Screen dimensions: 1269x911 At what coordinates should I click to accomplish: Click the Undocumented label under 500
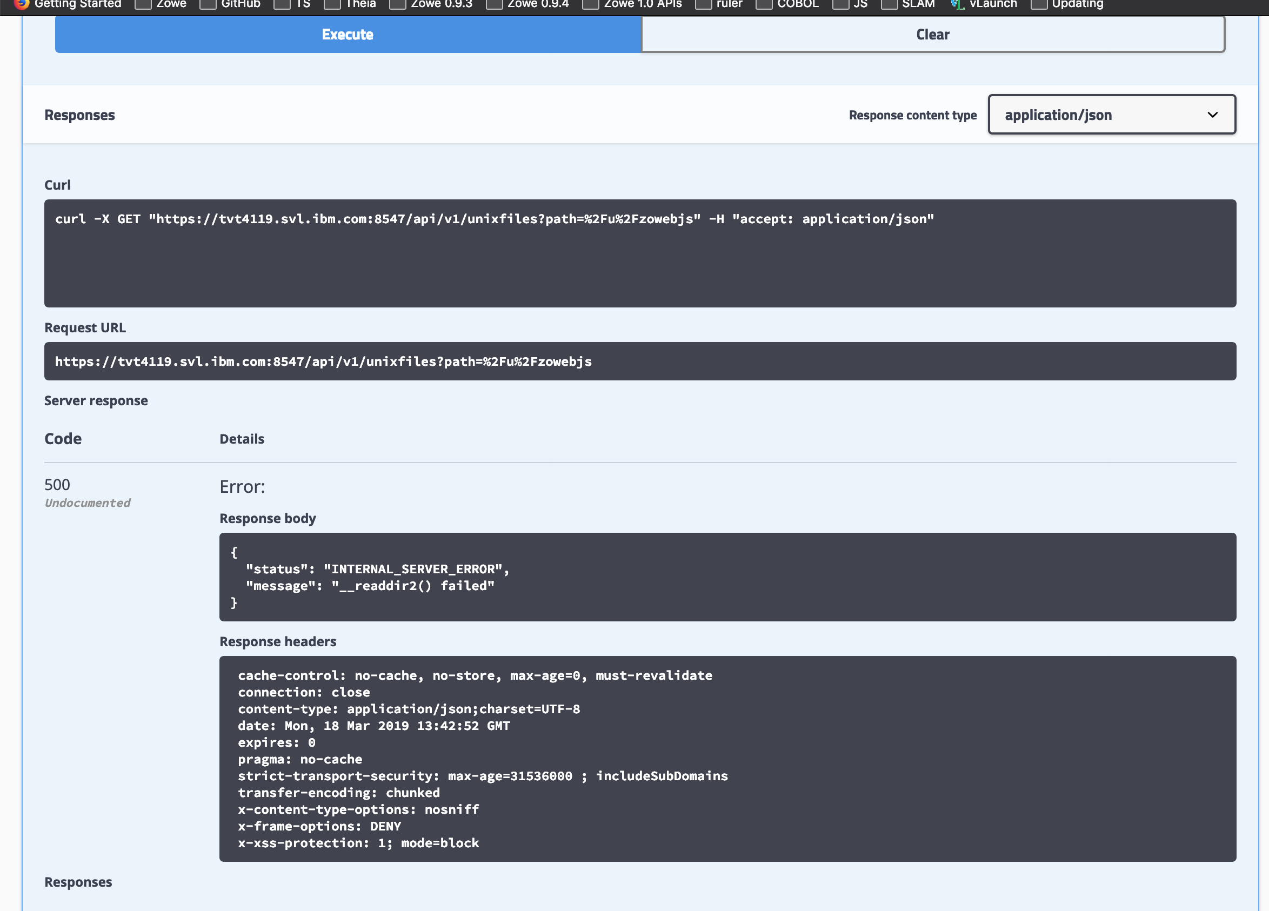coord(88,503)
